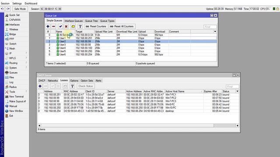Viewport: 280px width, 157px height.
Task: Enable queue with checkmark icon
Action: click(60, 26)
